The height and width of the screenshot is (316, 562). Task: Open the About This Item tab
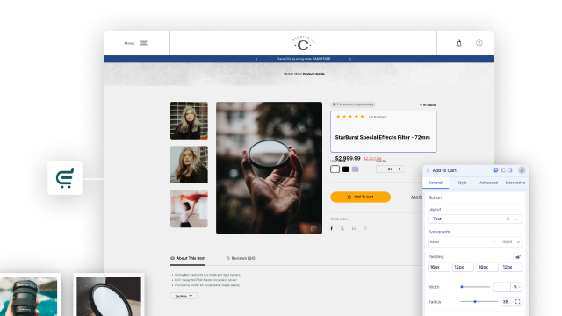[188, 258]
